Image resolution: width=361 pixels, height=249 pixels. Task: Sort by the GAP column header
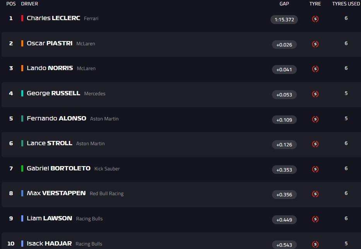click(284, 4)
